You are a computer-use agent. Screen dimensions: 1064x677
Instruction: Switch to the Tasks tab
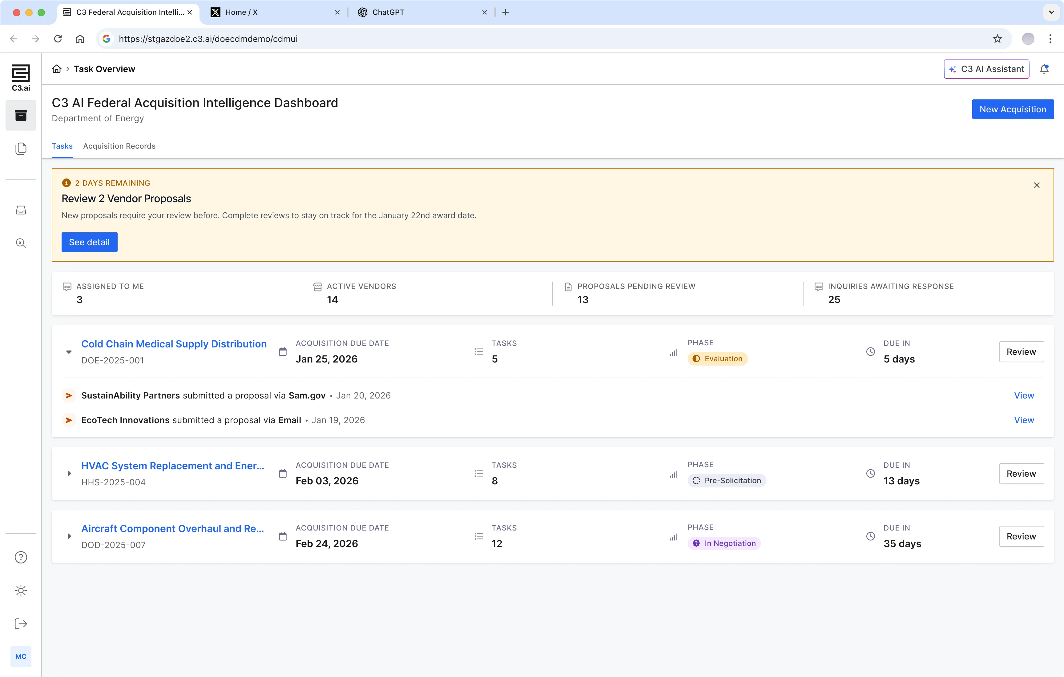pyautogui.click(x=62, y=146)
